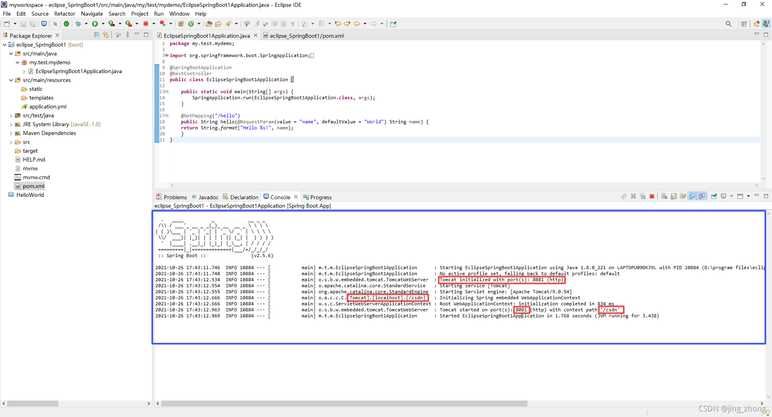Click the New Java Package icon
Viewport: 772px width, 417px height.
coord(181,24)
